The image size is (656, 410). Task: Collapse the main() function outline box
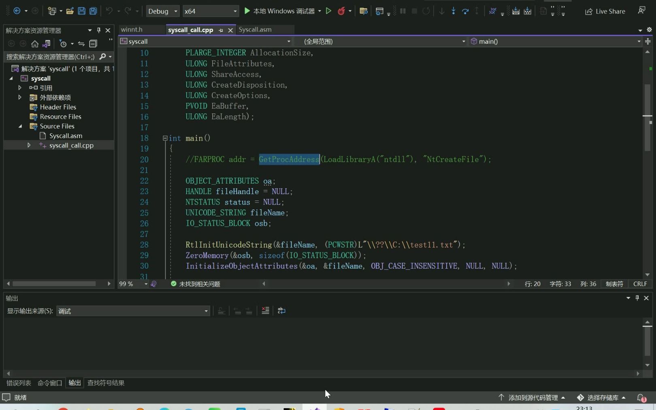(165, 138)
